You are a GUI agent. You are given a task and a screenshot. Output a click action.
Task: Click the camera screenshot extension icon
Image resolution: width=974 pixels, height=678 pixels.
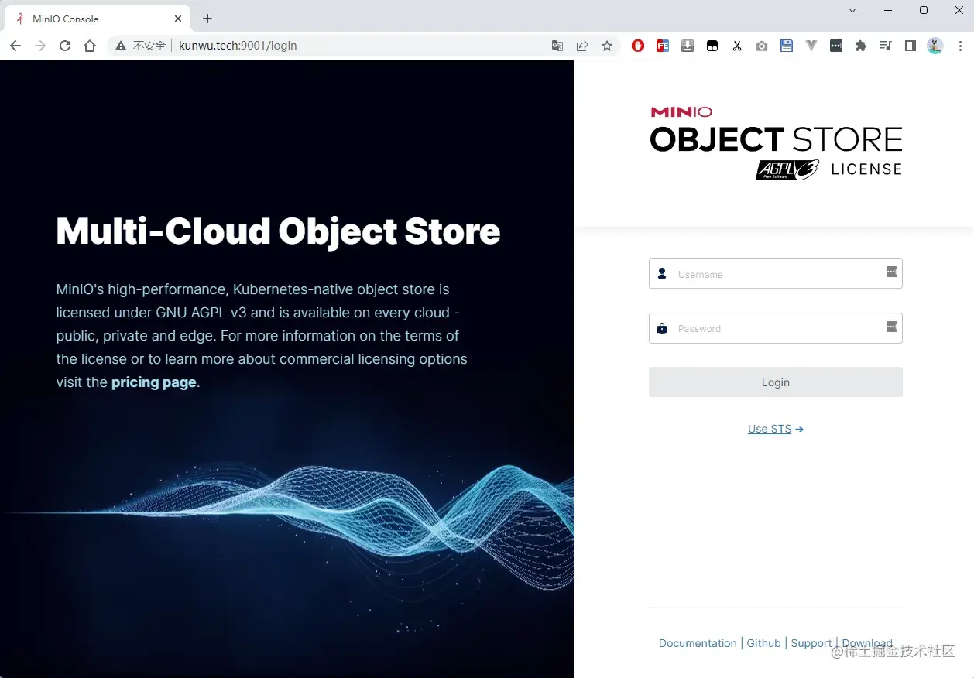point(762,46)
